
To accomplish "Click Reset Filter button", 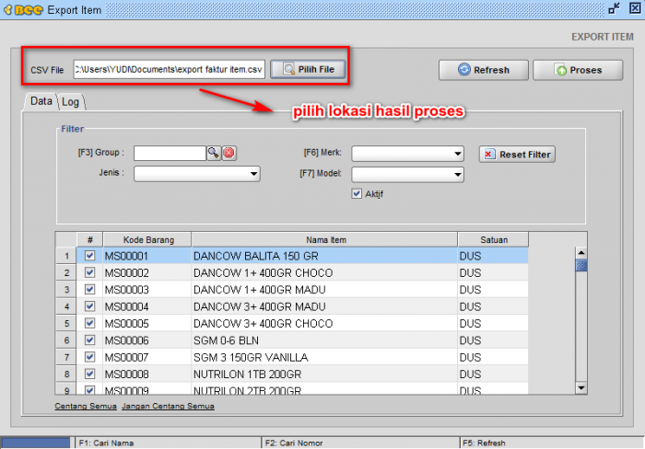I will [517, 155].
